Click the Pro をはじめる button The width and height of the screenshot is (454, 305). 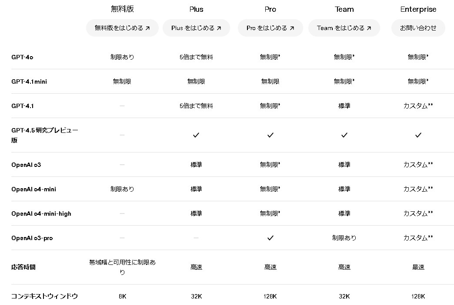click(x=270, y=28)
